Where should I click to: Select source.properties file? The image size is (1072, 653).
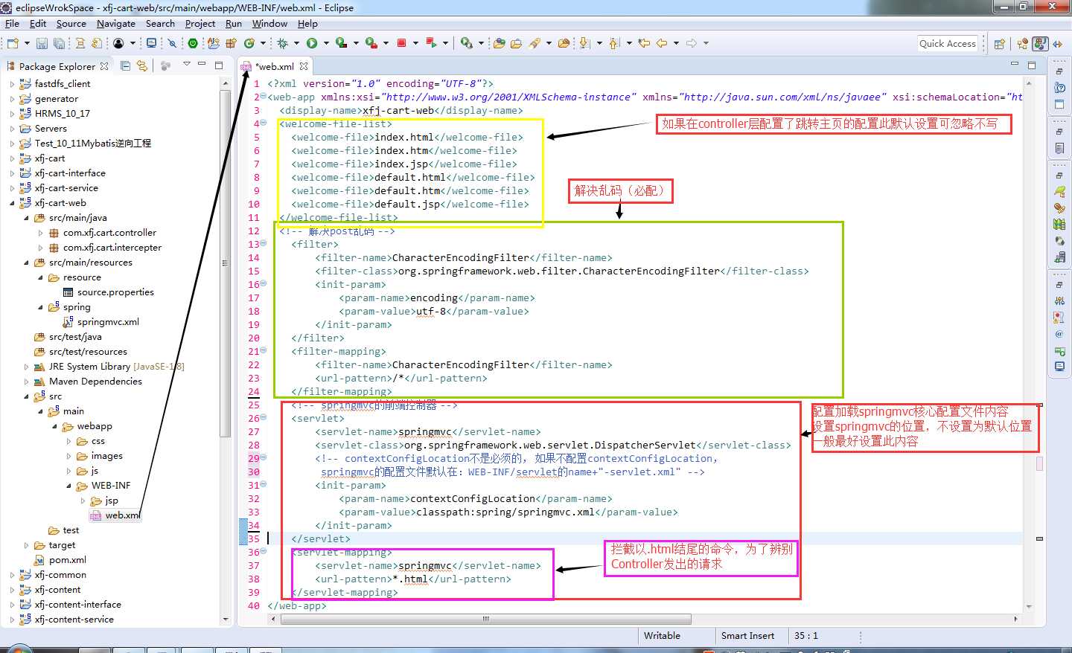(x=115, y=292)
